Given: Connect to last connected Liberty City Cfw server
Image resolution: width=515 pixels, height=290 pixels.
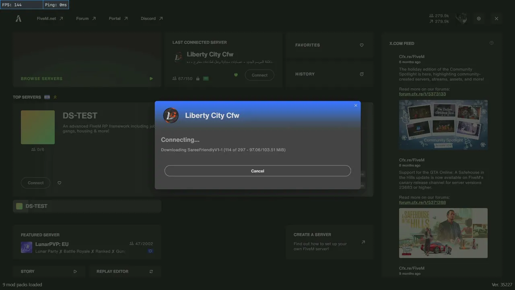Looking at the screenshot, I should click(x=260, y=75).
